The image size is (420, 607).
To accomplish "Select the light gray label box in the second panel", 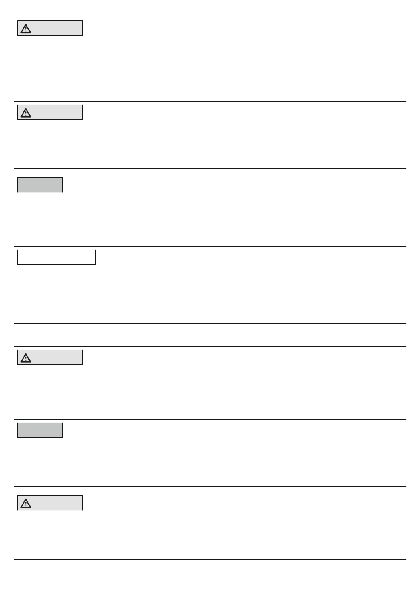I will pyautogui.click(x=50, y=112).
